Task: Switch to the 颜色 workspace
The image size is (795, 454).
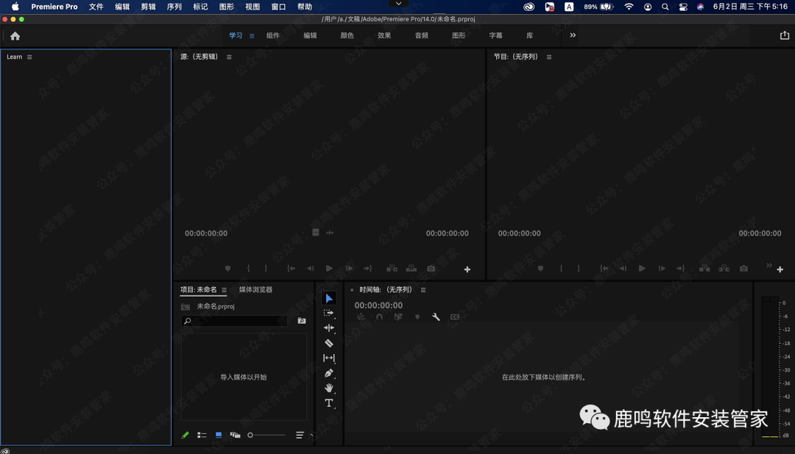Action: 347,35
